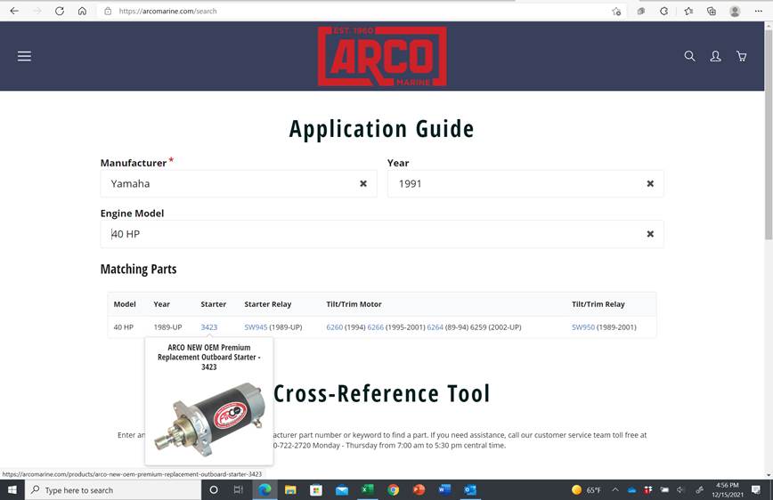
Task: Click the 'Starter Relay' column header
Action: pos(268,304)
